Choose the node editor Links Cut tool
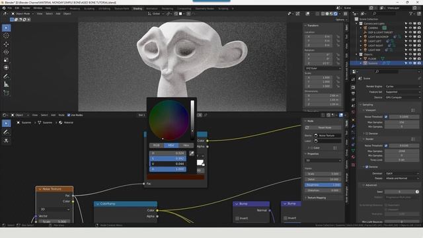Image resolution: width=423 pixels, height=238 pixels. click(6, 141)
